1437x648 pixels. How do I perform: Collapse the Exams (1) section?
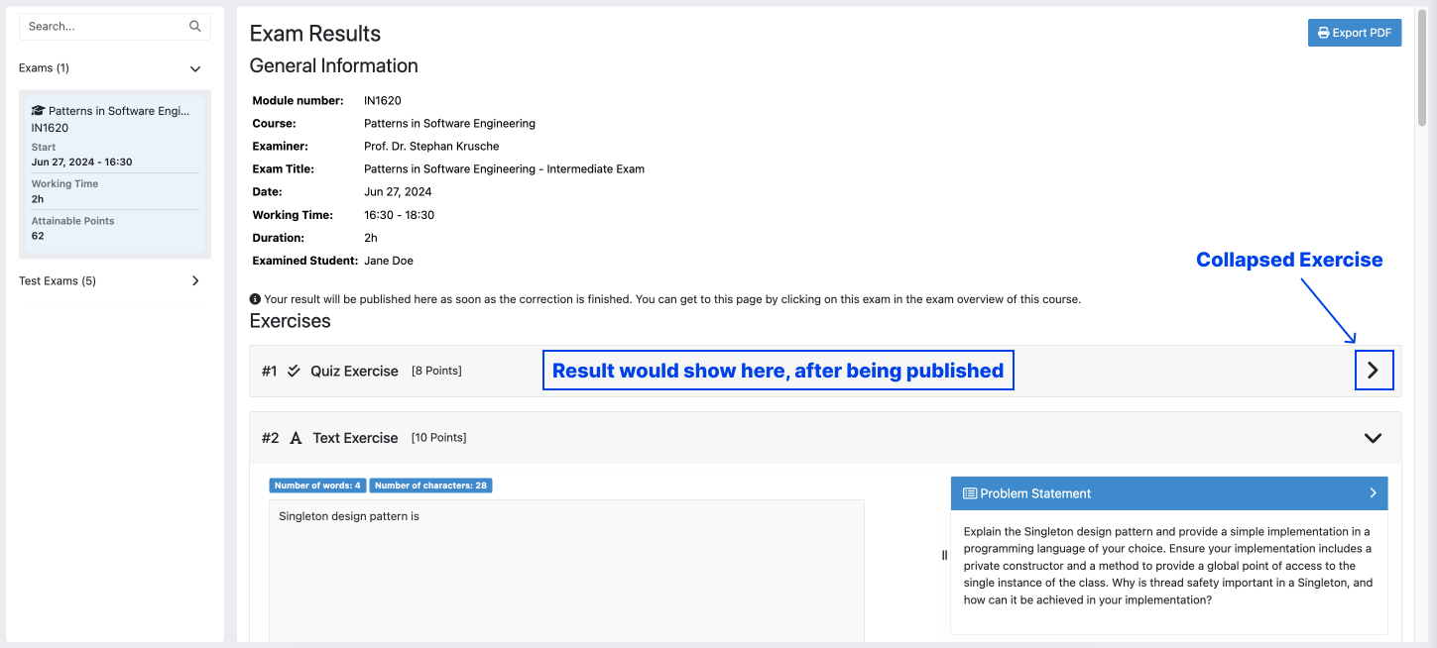point(195,69)
